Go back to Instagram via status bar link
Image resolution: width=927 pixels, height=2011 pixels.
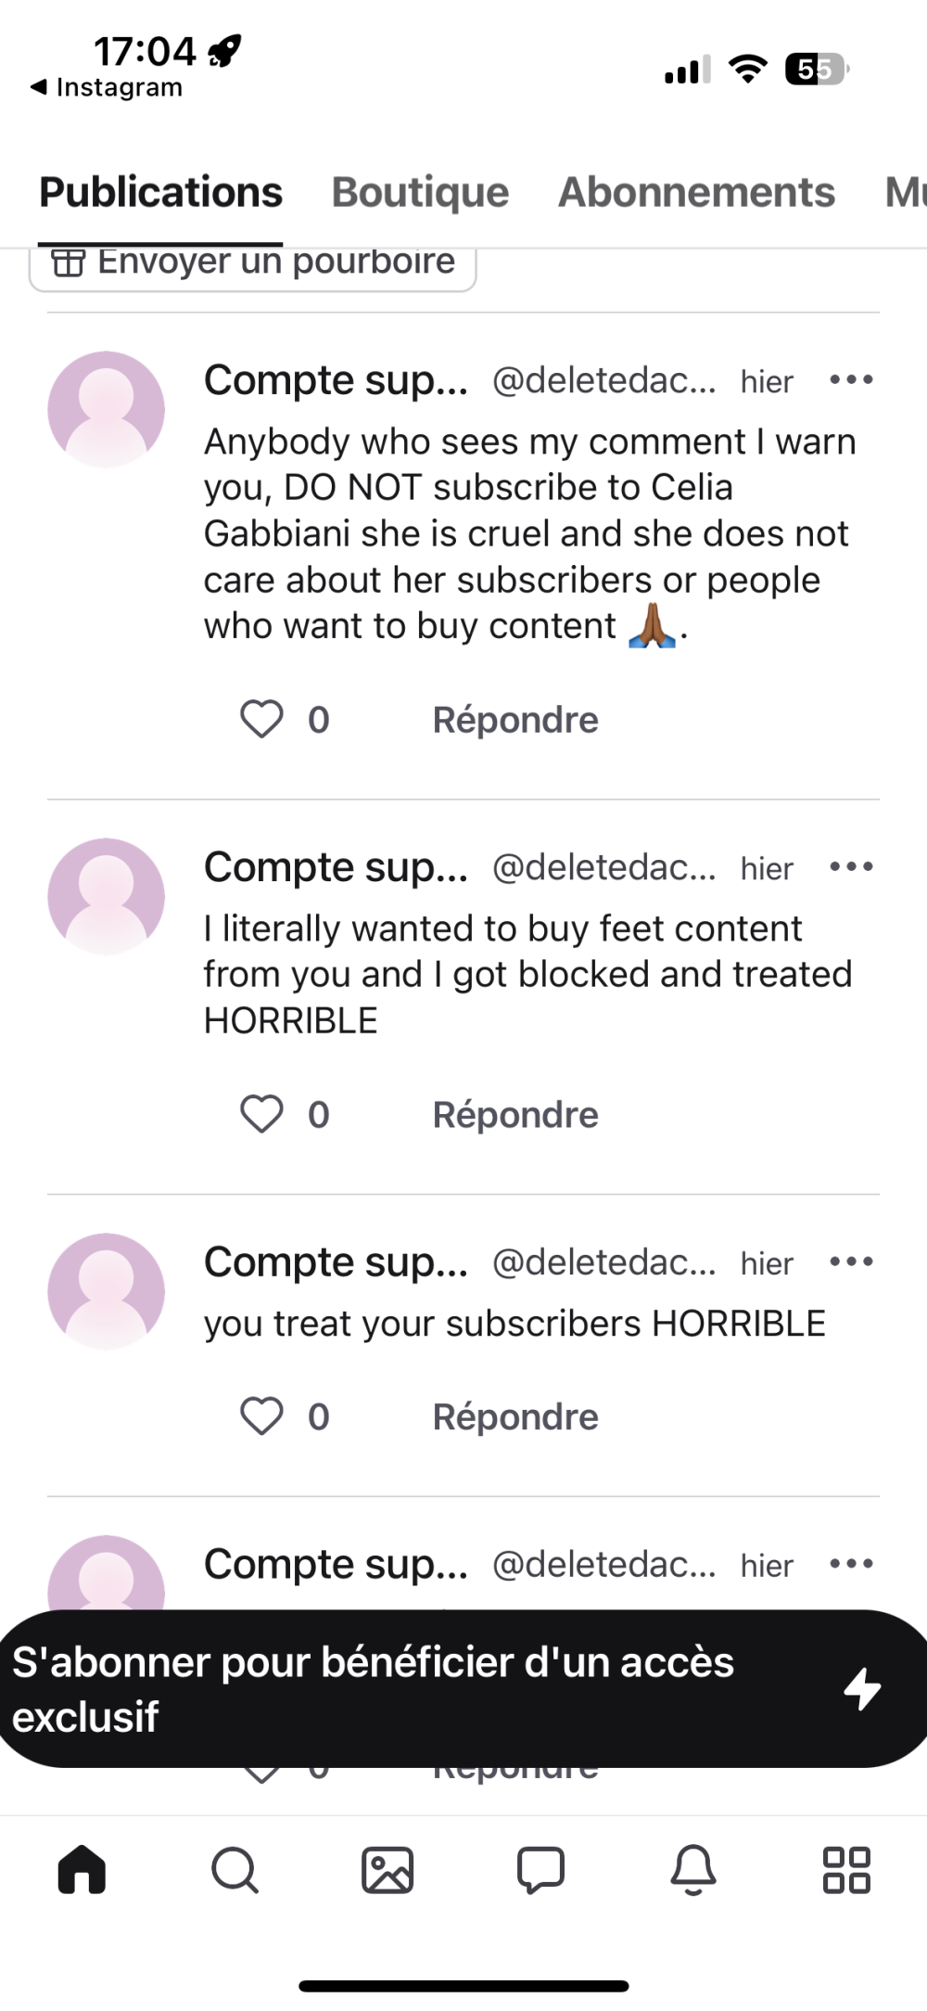[108, 87]
